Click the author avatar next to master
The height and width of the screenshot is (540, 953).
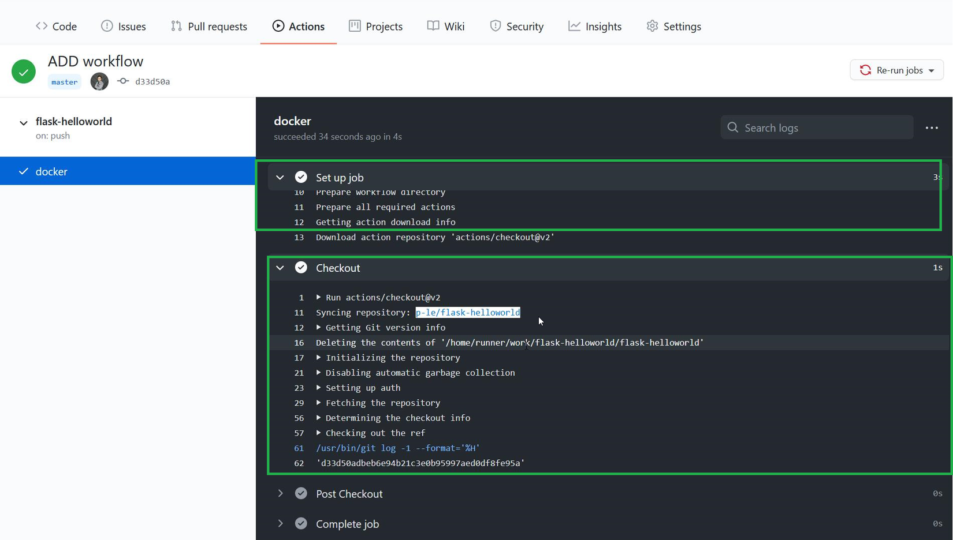(99, 81)
